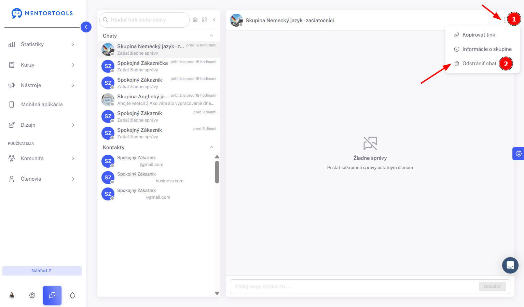Click the floating blue settings gear on right edge

click(519, 154)
